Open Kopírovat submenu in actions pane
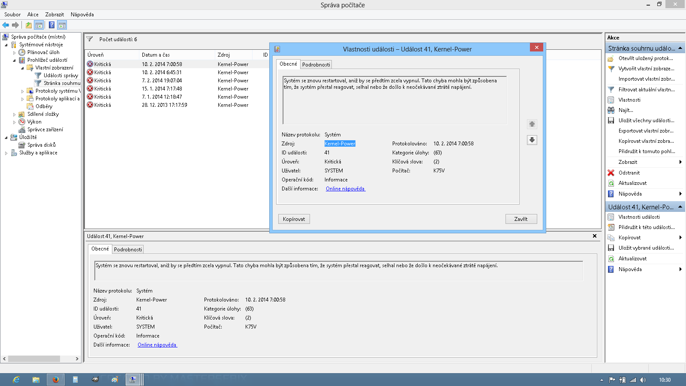This screenshot has height=386, width=686. (645, 238)
